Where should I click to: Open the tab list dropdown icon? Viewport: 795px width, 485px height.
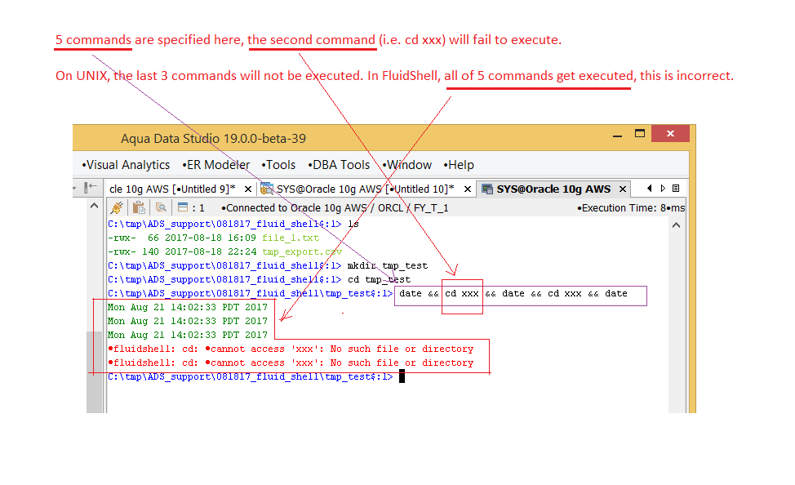pos(675,189)
